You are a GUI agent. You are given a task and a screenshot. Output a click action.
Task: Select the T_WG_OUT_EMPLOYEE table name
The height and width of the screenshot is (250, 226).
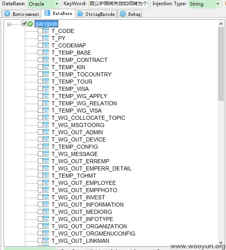(83, 183)
